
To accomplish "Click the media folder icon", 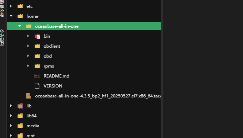I will (x=20, y=126).
